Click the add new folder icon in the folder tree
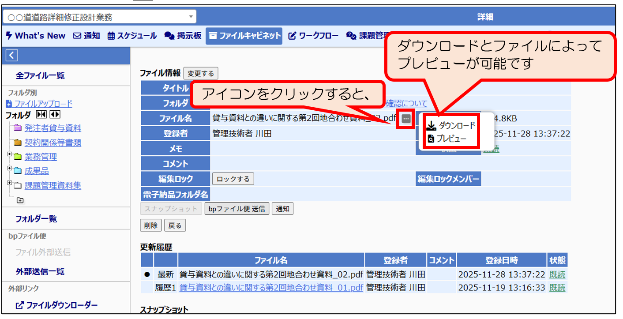Image resolution: width=623 pixels, height=319 pixels. [20, 200]
